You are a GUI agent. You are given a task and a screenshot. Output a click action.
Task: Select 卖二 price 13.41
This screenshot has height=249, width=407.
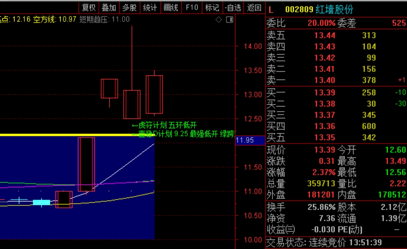325,69
